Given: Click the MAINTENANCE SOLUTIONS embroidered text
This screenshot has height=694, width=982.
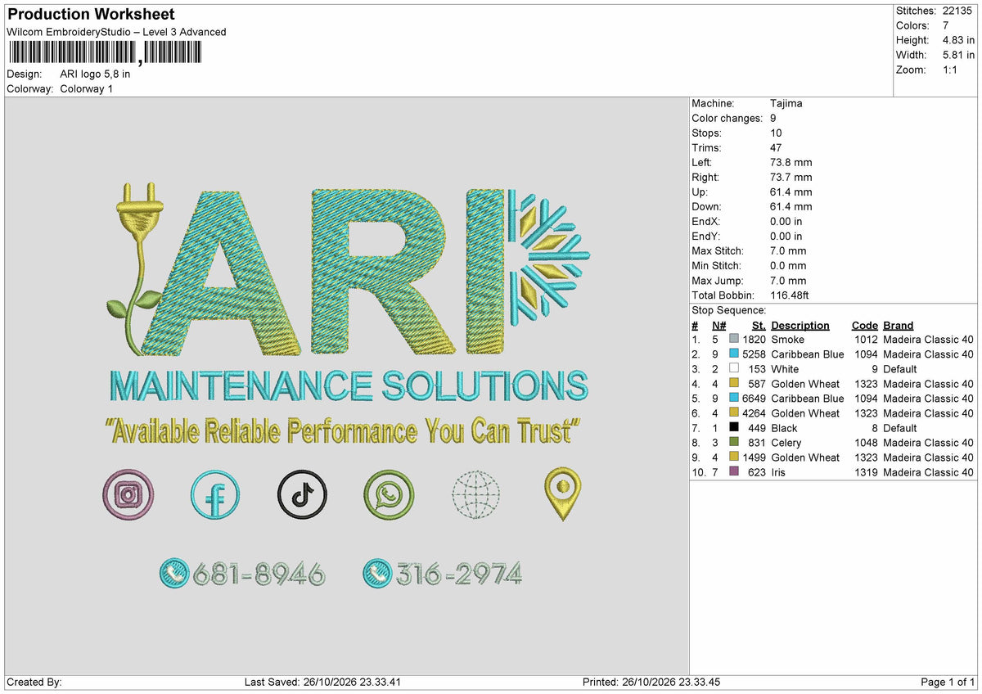Looking at the screenshot, I should pyautogui.click(x=349, y=385).
